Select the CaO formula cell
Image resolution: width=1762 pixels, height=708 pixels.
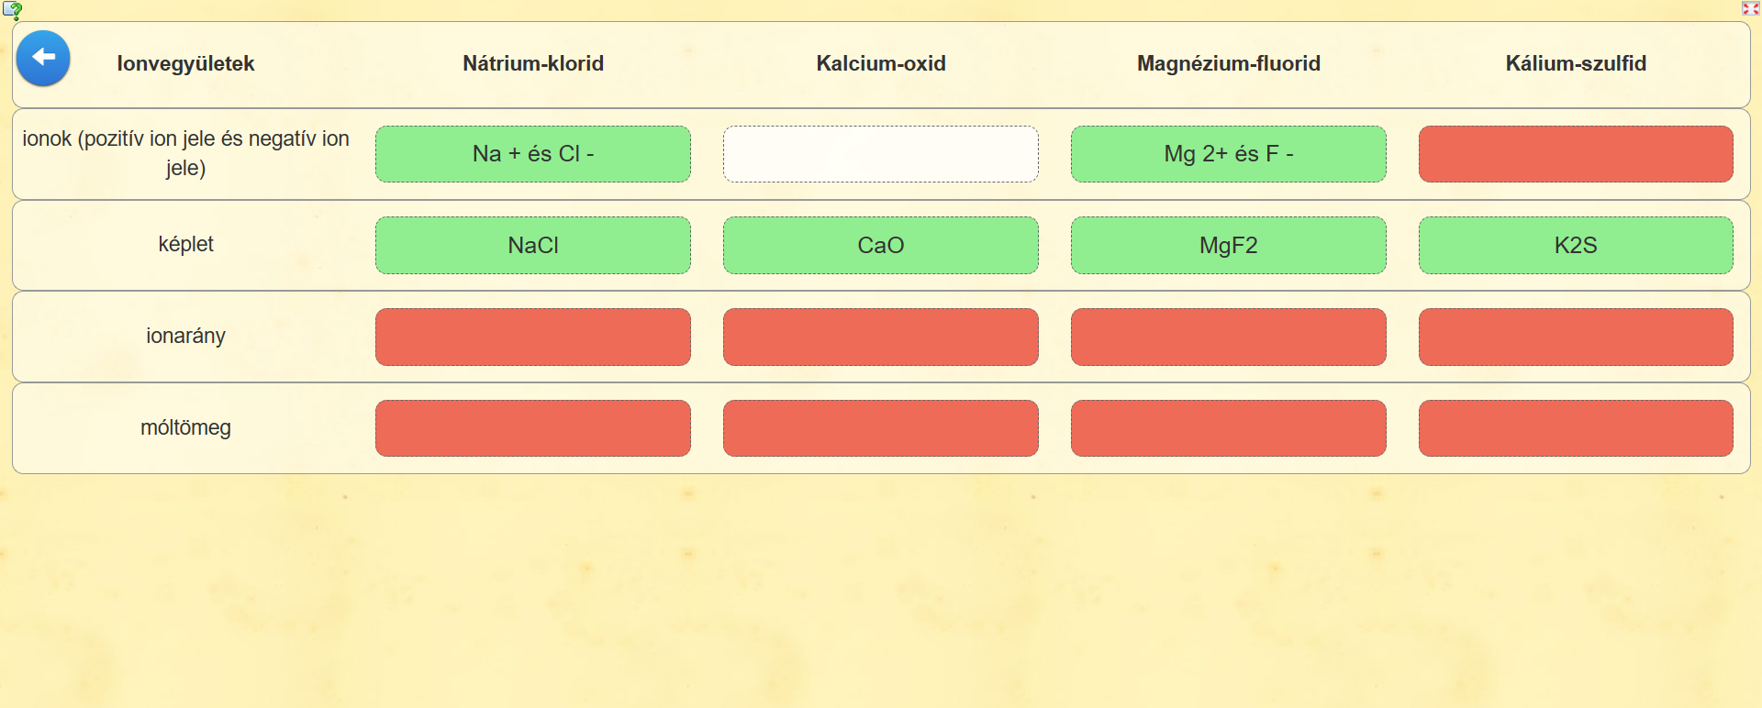[x=880, y=245]
